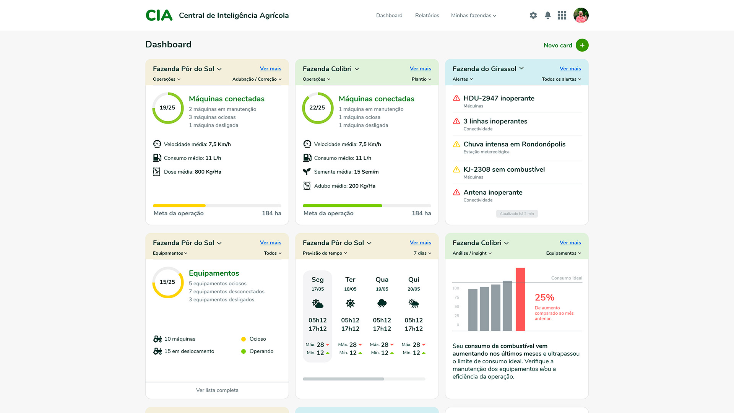Open the user profile avatar
The image size is (734, 413).
581,15
